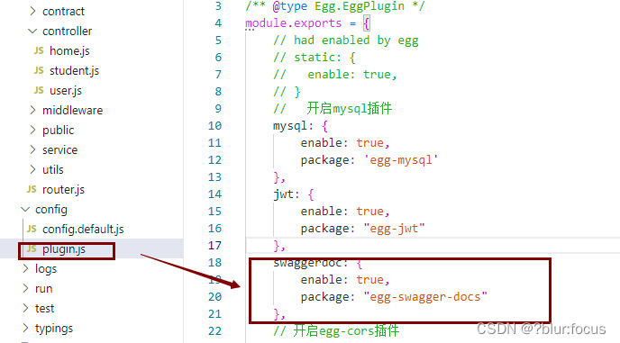Select the test folder
The width and height of the screenshot is (620, 343).
click(x=44, y=308)
